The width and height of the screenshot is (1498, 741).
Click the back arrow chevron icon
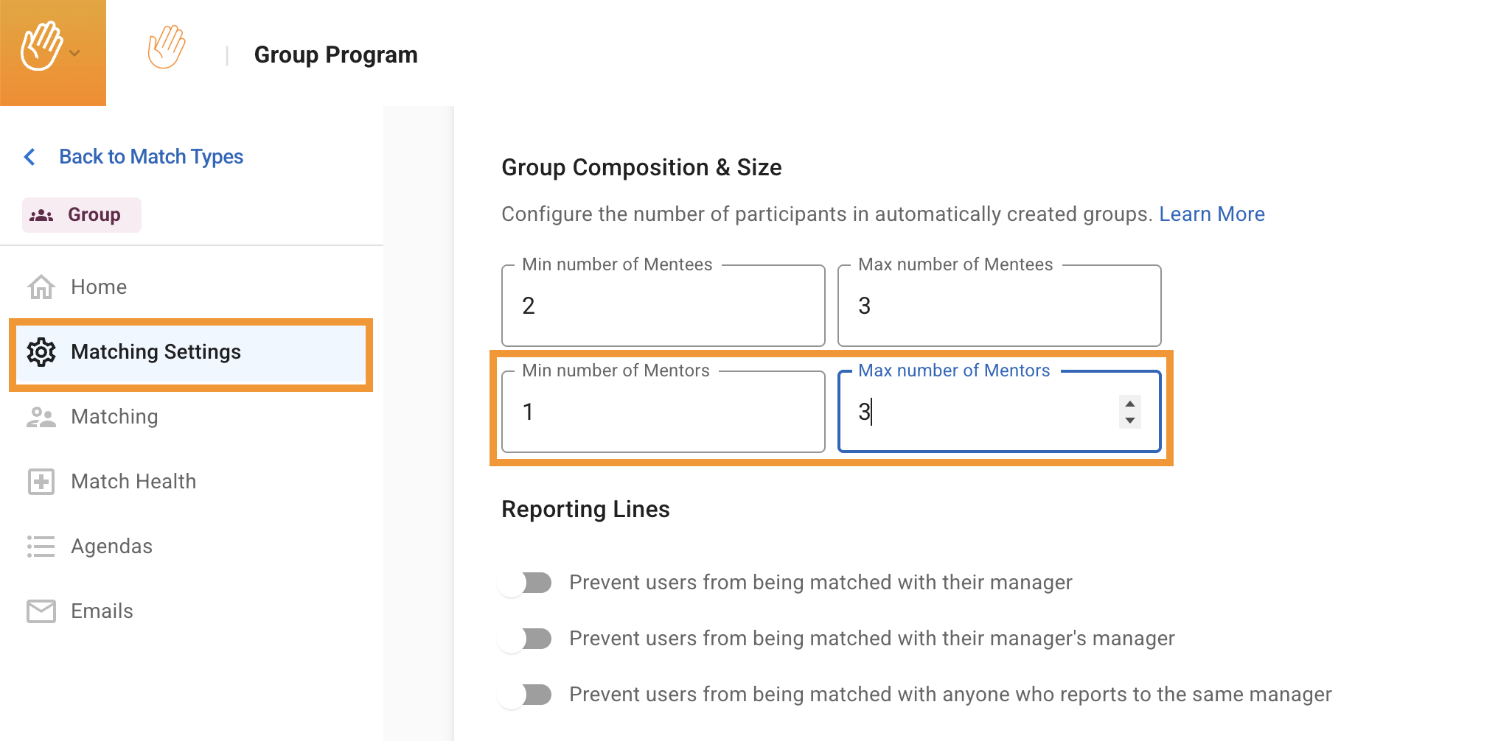click(30, 157)
